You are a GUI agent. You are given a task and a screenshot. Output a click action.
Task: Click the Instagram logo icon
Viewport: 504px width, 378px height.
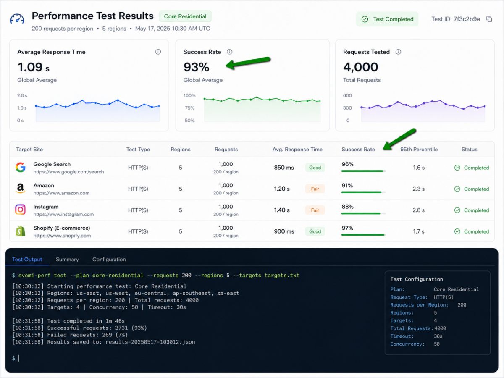tap(20, 210)
